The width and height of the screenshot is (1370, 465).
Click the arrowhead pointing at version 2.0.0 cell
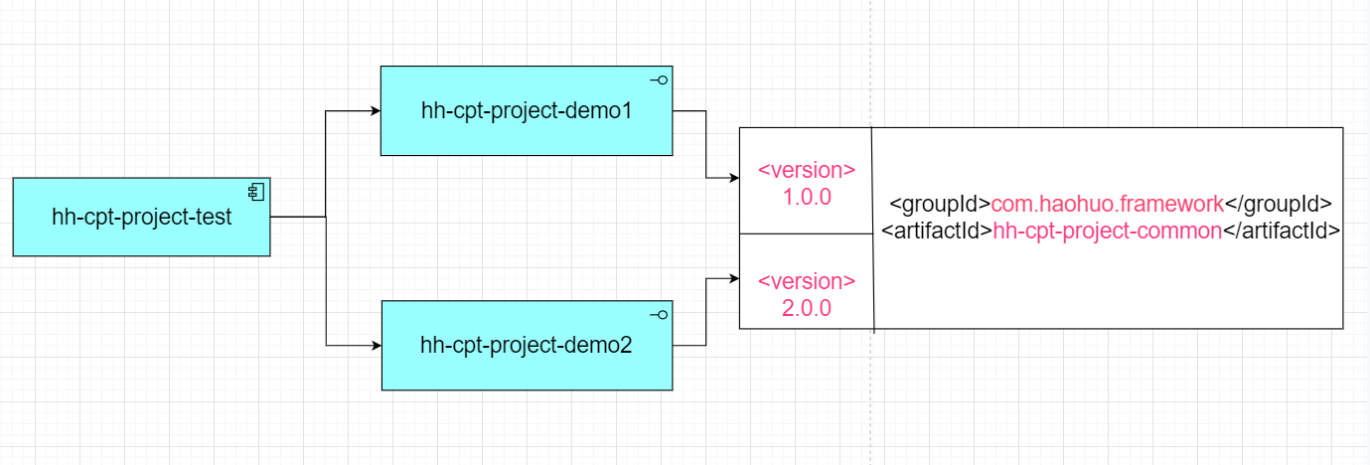[733, 279]
